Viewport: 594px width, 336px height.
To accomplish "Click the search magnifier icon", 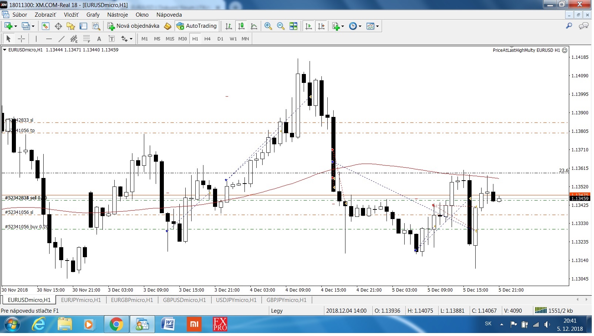I will click(x=569, y=26).
